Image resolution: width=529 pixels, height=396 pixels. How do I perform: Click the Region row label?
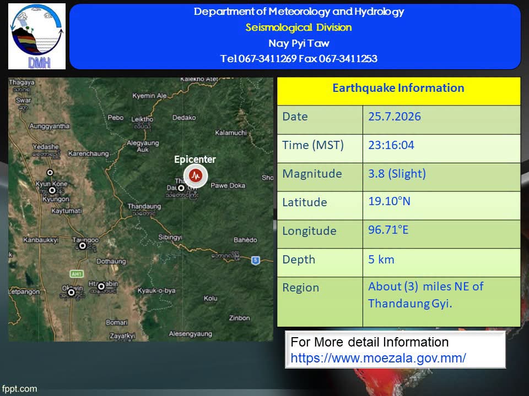(x=301, y=288)
